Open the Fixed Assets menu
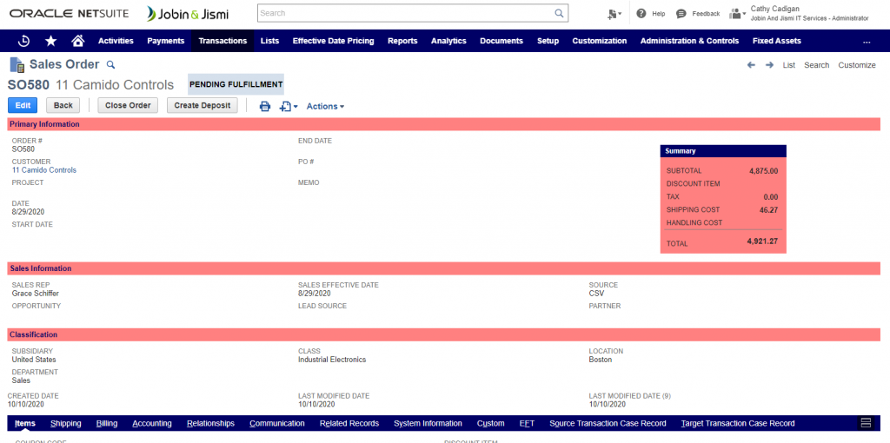890x443 pixels. (776, 41)
